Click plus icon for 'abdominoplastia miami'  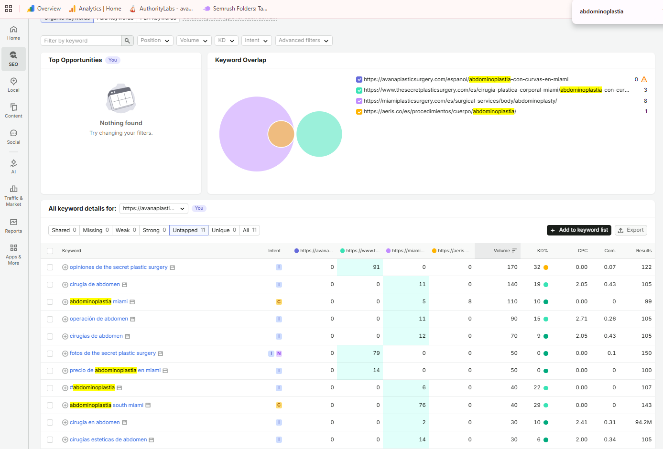[65, 302]
